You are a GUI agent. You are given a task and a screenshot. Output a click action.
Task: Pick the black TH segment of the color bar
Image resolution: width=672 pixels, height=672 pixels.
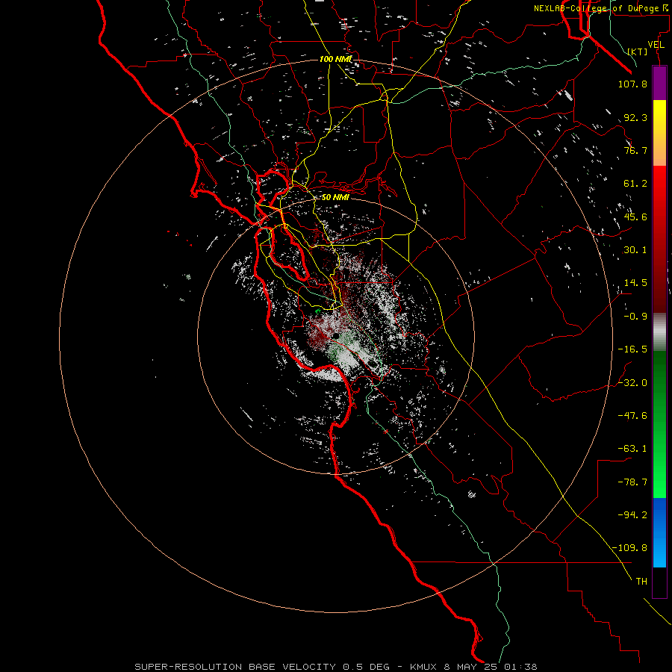(659, 582)
